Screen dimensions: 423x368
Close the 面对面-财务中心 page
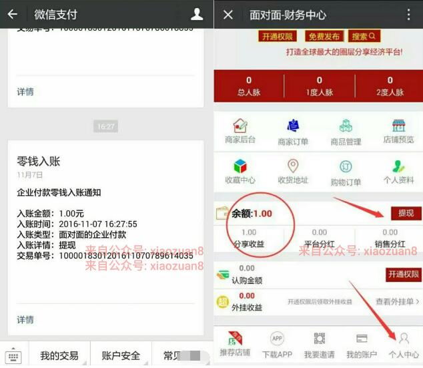point(228,15)
